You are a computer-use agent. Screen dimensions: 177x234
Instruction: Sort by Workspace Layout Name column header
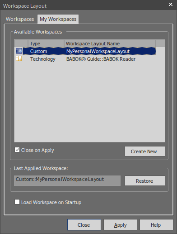(x=110, y=44)
